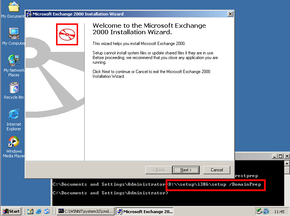Click the 11:45 taskbar clock
Viewport: 290px width, 216px height.
click(x=279, y=212)
